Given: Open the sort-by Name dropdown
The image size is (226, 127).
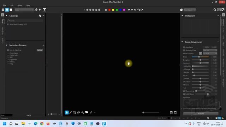Looking at the screenshot, I should (x=24, y=10).
